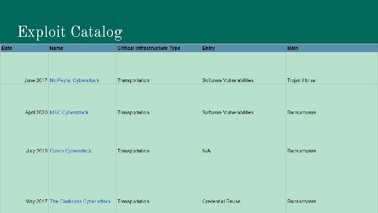Select Software Vulnerabilities in MSC row
Image resolution: width=378 pixels, height=213 pixels.
(x=228, y=113)
